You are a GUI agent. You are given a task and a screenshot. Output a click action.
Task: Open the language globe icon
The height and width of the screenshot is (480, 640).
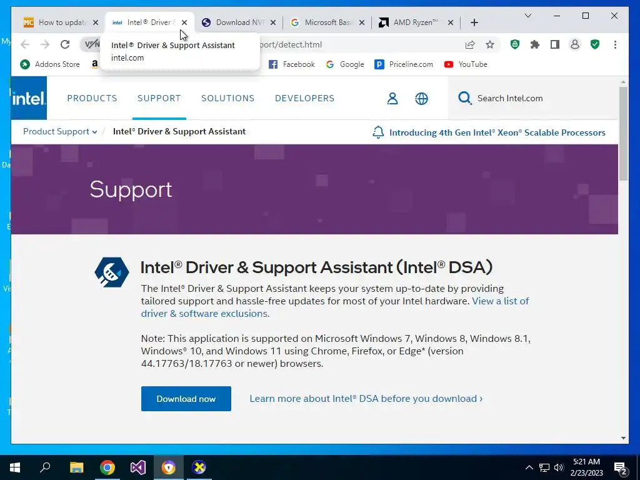tap(422, 98)
